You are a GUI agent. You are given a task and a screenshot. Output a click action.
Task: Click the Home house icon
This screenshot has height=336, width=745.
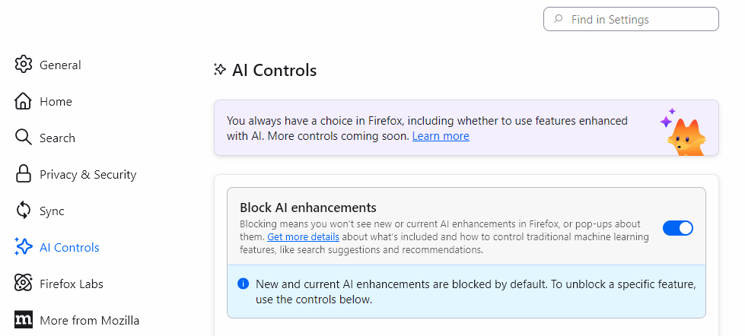click(x=24, y=101)
